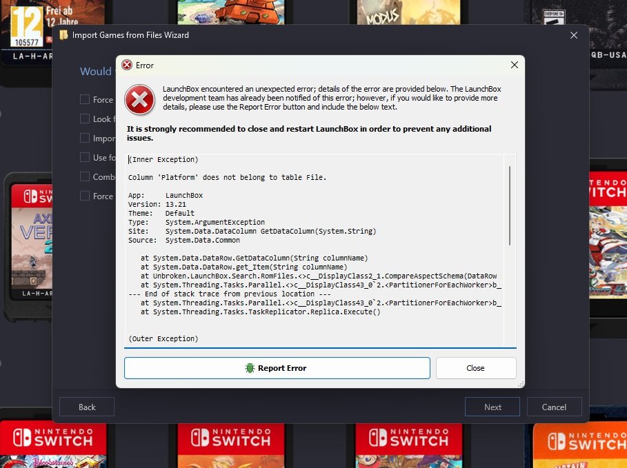The height and width of the screenshot is (468, 627).
Task: Click the 'TaskReplicator.Replica.Execute()' stack line
Action: tap(260, 312)
